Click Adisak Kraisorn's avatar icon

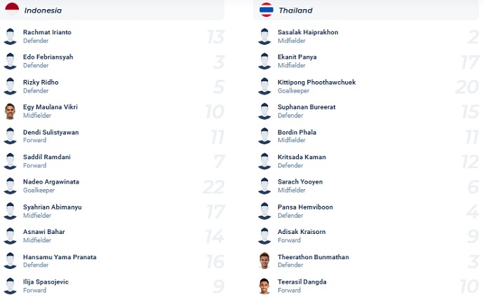point(264,236)
